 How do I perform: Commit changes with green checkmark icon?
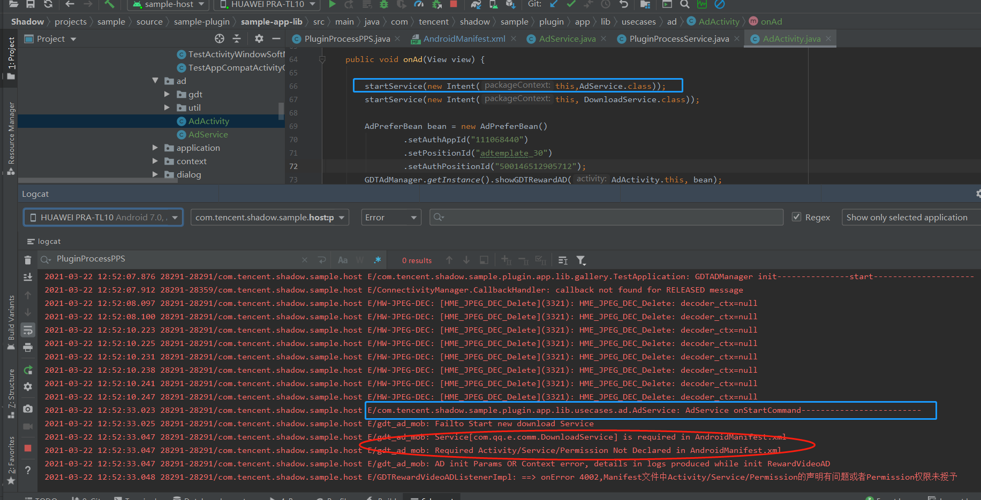pyautogui.click(x=570, y=5)
